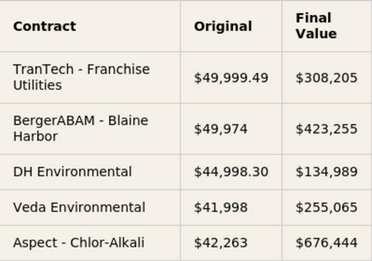This screenshot has width=372, height=261.
Task: Select the Original column header
Action: pyautogui.click(x=223, y=27)
